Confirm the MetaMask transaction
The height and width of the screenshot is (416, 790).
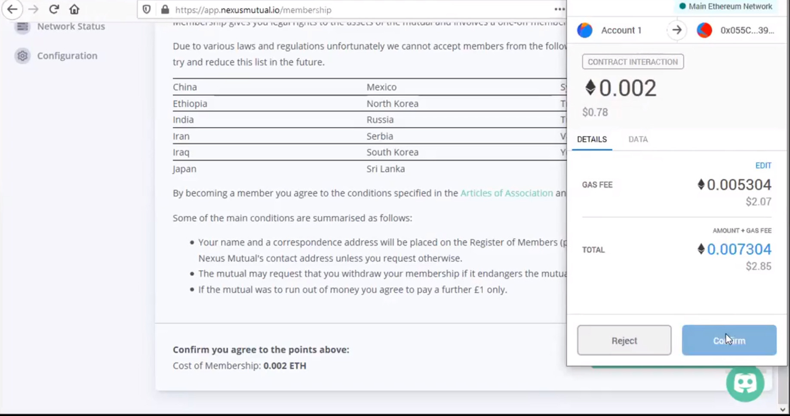pos(729,340)
